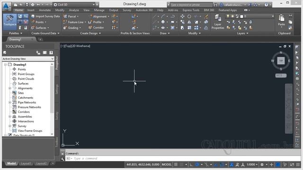Select the Move tool in Modify panel
Viewport: 303px width, 170px height.
coord(182,17)
